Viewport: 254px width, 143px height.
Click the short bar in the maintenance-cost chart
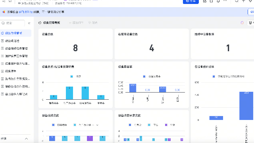216,118
